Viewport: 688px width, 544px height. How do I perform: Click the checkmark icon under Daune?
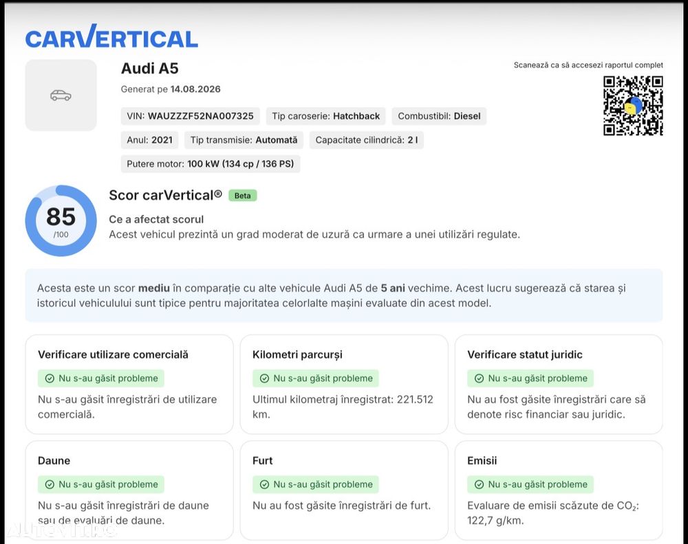[50, 484]
